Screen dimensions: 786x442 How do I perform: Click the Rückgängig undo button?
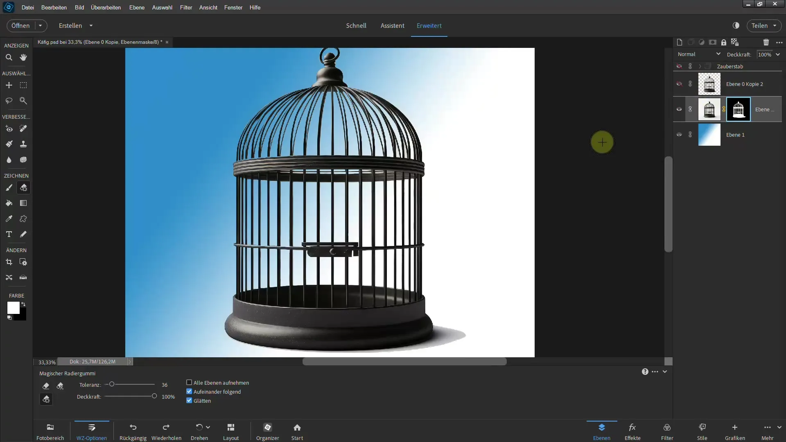[133, 432]
